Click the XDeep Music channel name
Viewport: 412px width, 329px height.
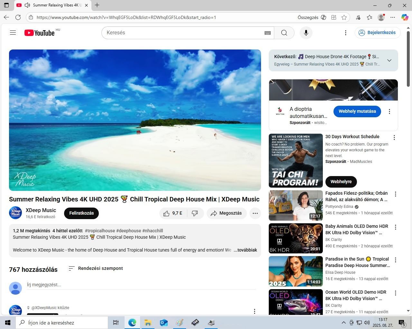[x=41, y=210]
